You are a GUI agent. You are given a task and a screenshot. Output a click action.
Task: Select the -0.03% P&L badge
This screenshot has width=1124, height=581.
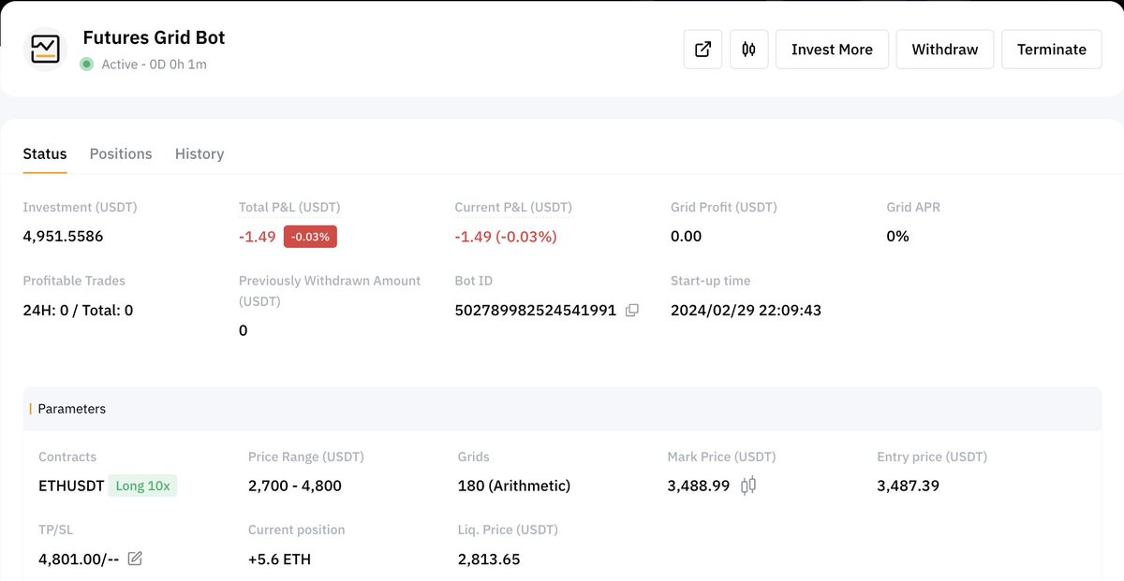click(309, 237)
